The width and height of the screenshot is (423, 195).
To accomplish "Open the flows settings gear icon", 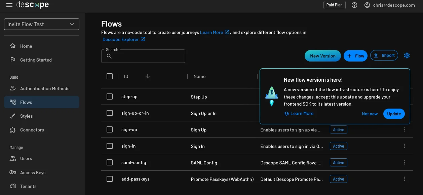I will pyautogui.click(x=407, y=55).
